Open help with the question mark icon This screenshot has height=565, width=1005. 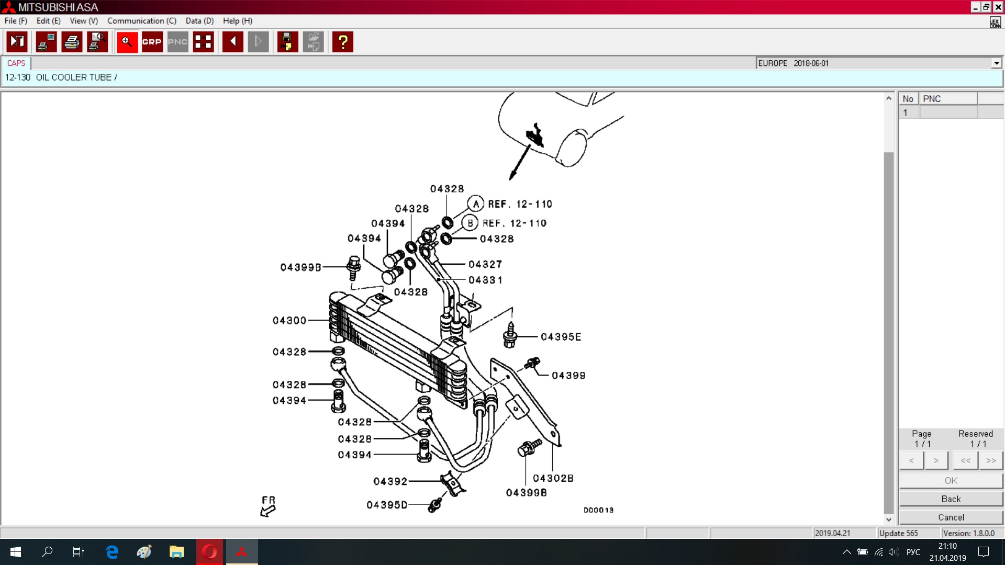(343, 42)
